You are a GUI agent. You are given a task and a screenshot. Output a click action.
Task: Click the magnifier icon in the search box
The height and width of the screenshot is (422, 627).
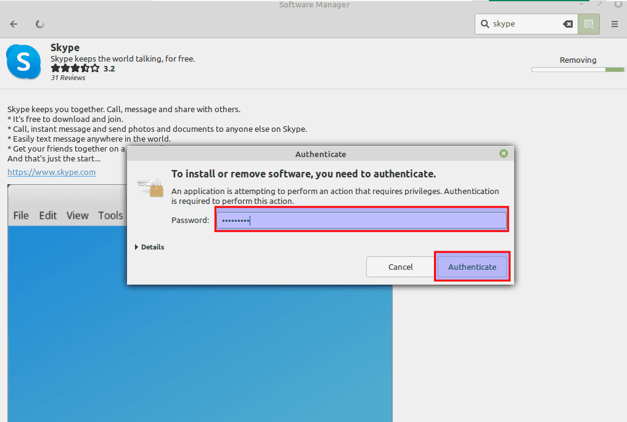coord(485,24)
